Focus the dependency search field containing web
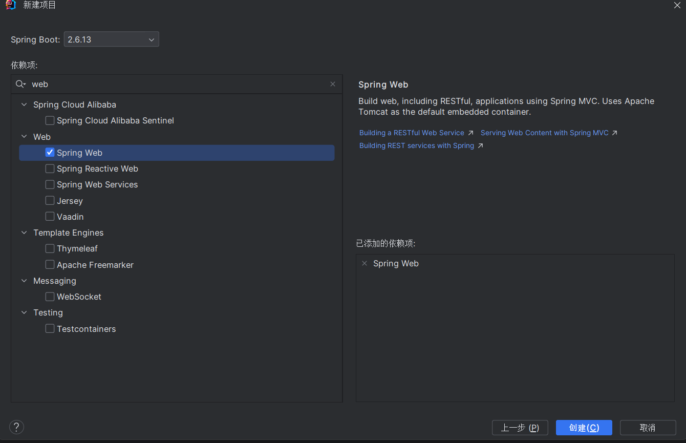686x443 pixels. [x=177, y=84]
